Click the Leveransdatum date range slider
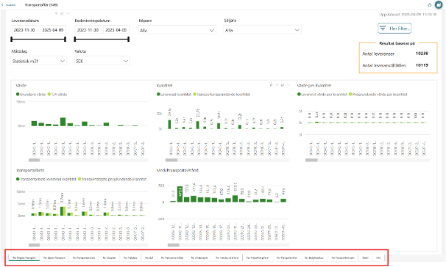 click(38, 39)
